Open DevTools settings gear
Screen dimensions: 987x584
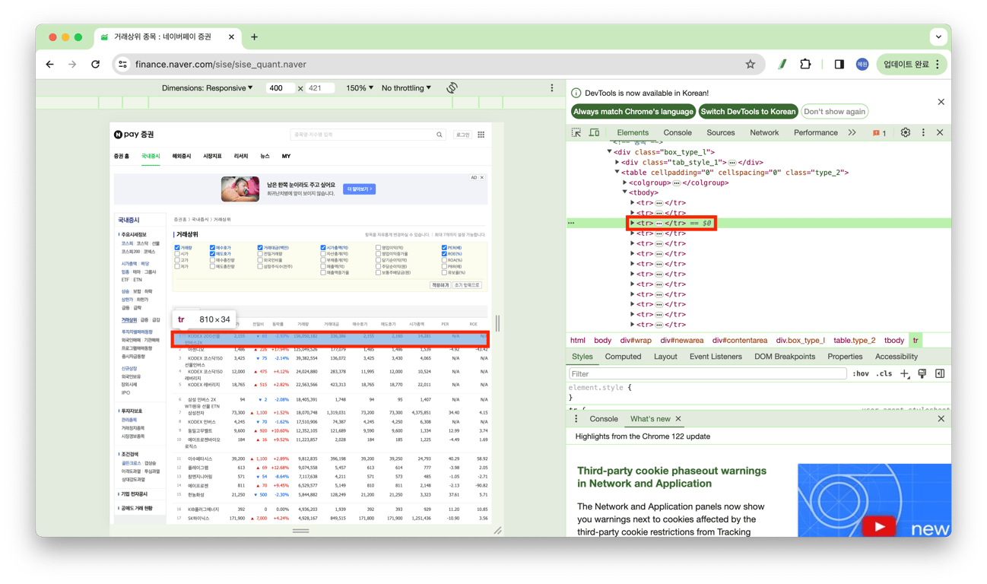pyautogui.click(x=905, y=133)
